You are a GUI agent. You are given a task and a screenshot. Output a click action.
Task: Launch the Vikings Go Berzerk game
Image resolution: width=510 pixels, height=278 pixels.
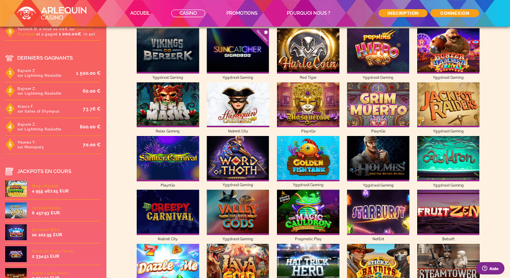[168, 50]
